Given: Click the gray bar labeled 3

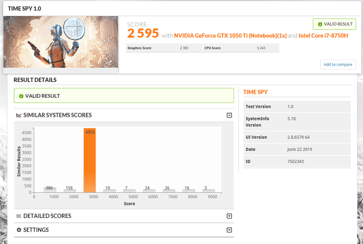Looking at the screenshot, I should coord(208,191).
